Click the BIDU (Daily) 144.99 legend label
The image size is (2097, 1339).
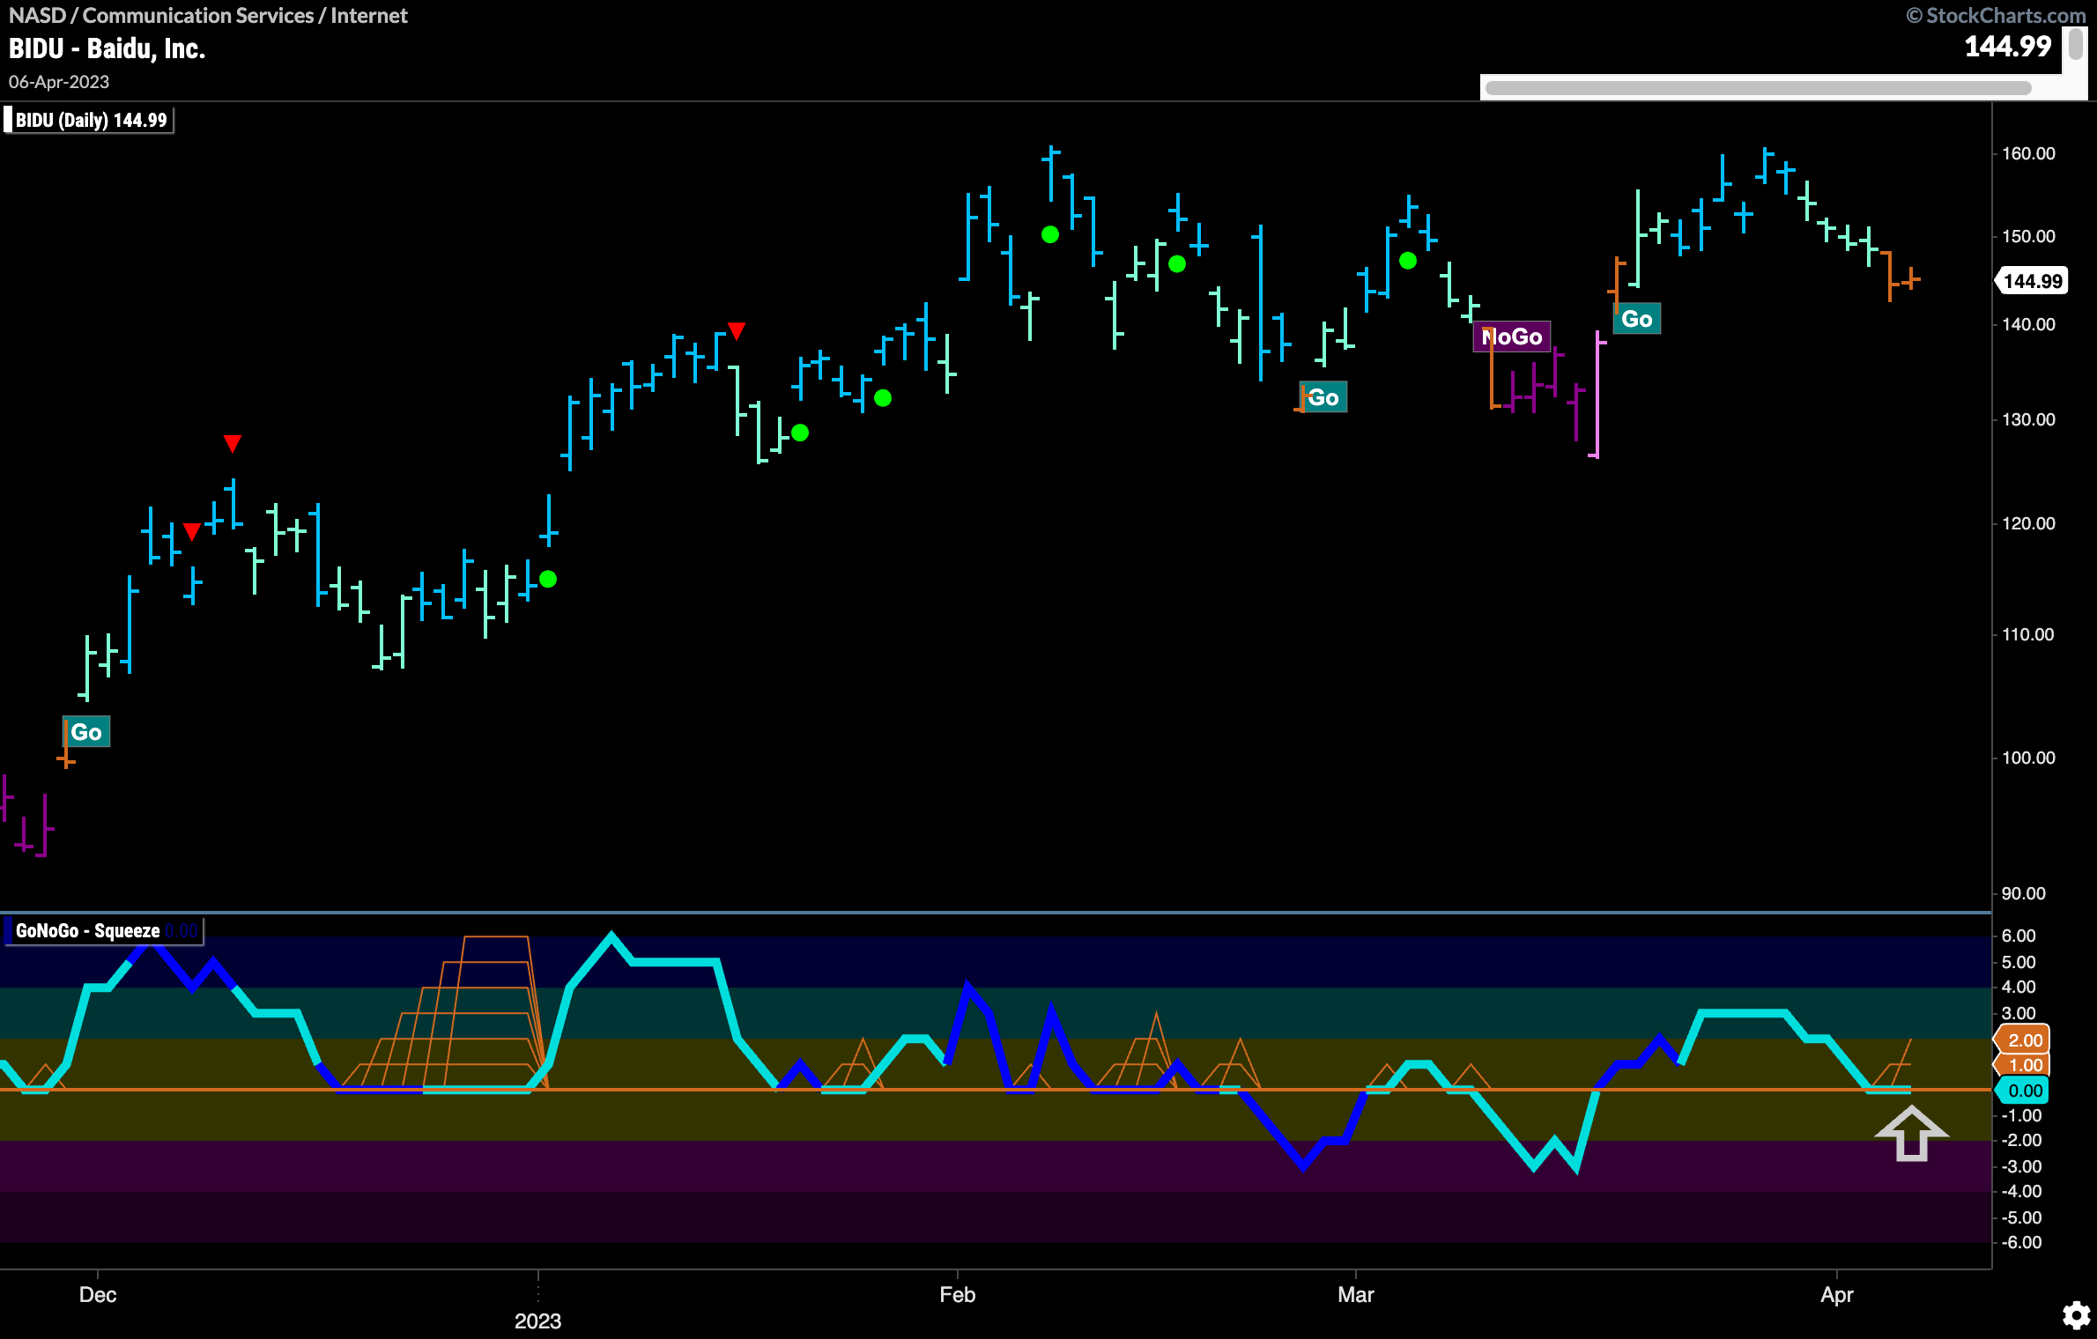[91, 120]
